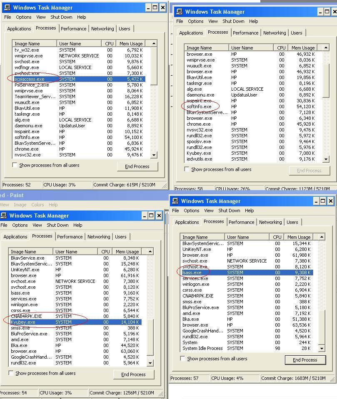Select mspaint.exe row showing 30,836 K
Image resolution: width=337 pixels, height=399 pixels.
(x=251, y=101)
